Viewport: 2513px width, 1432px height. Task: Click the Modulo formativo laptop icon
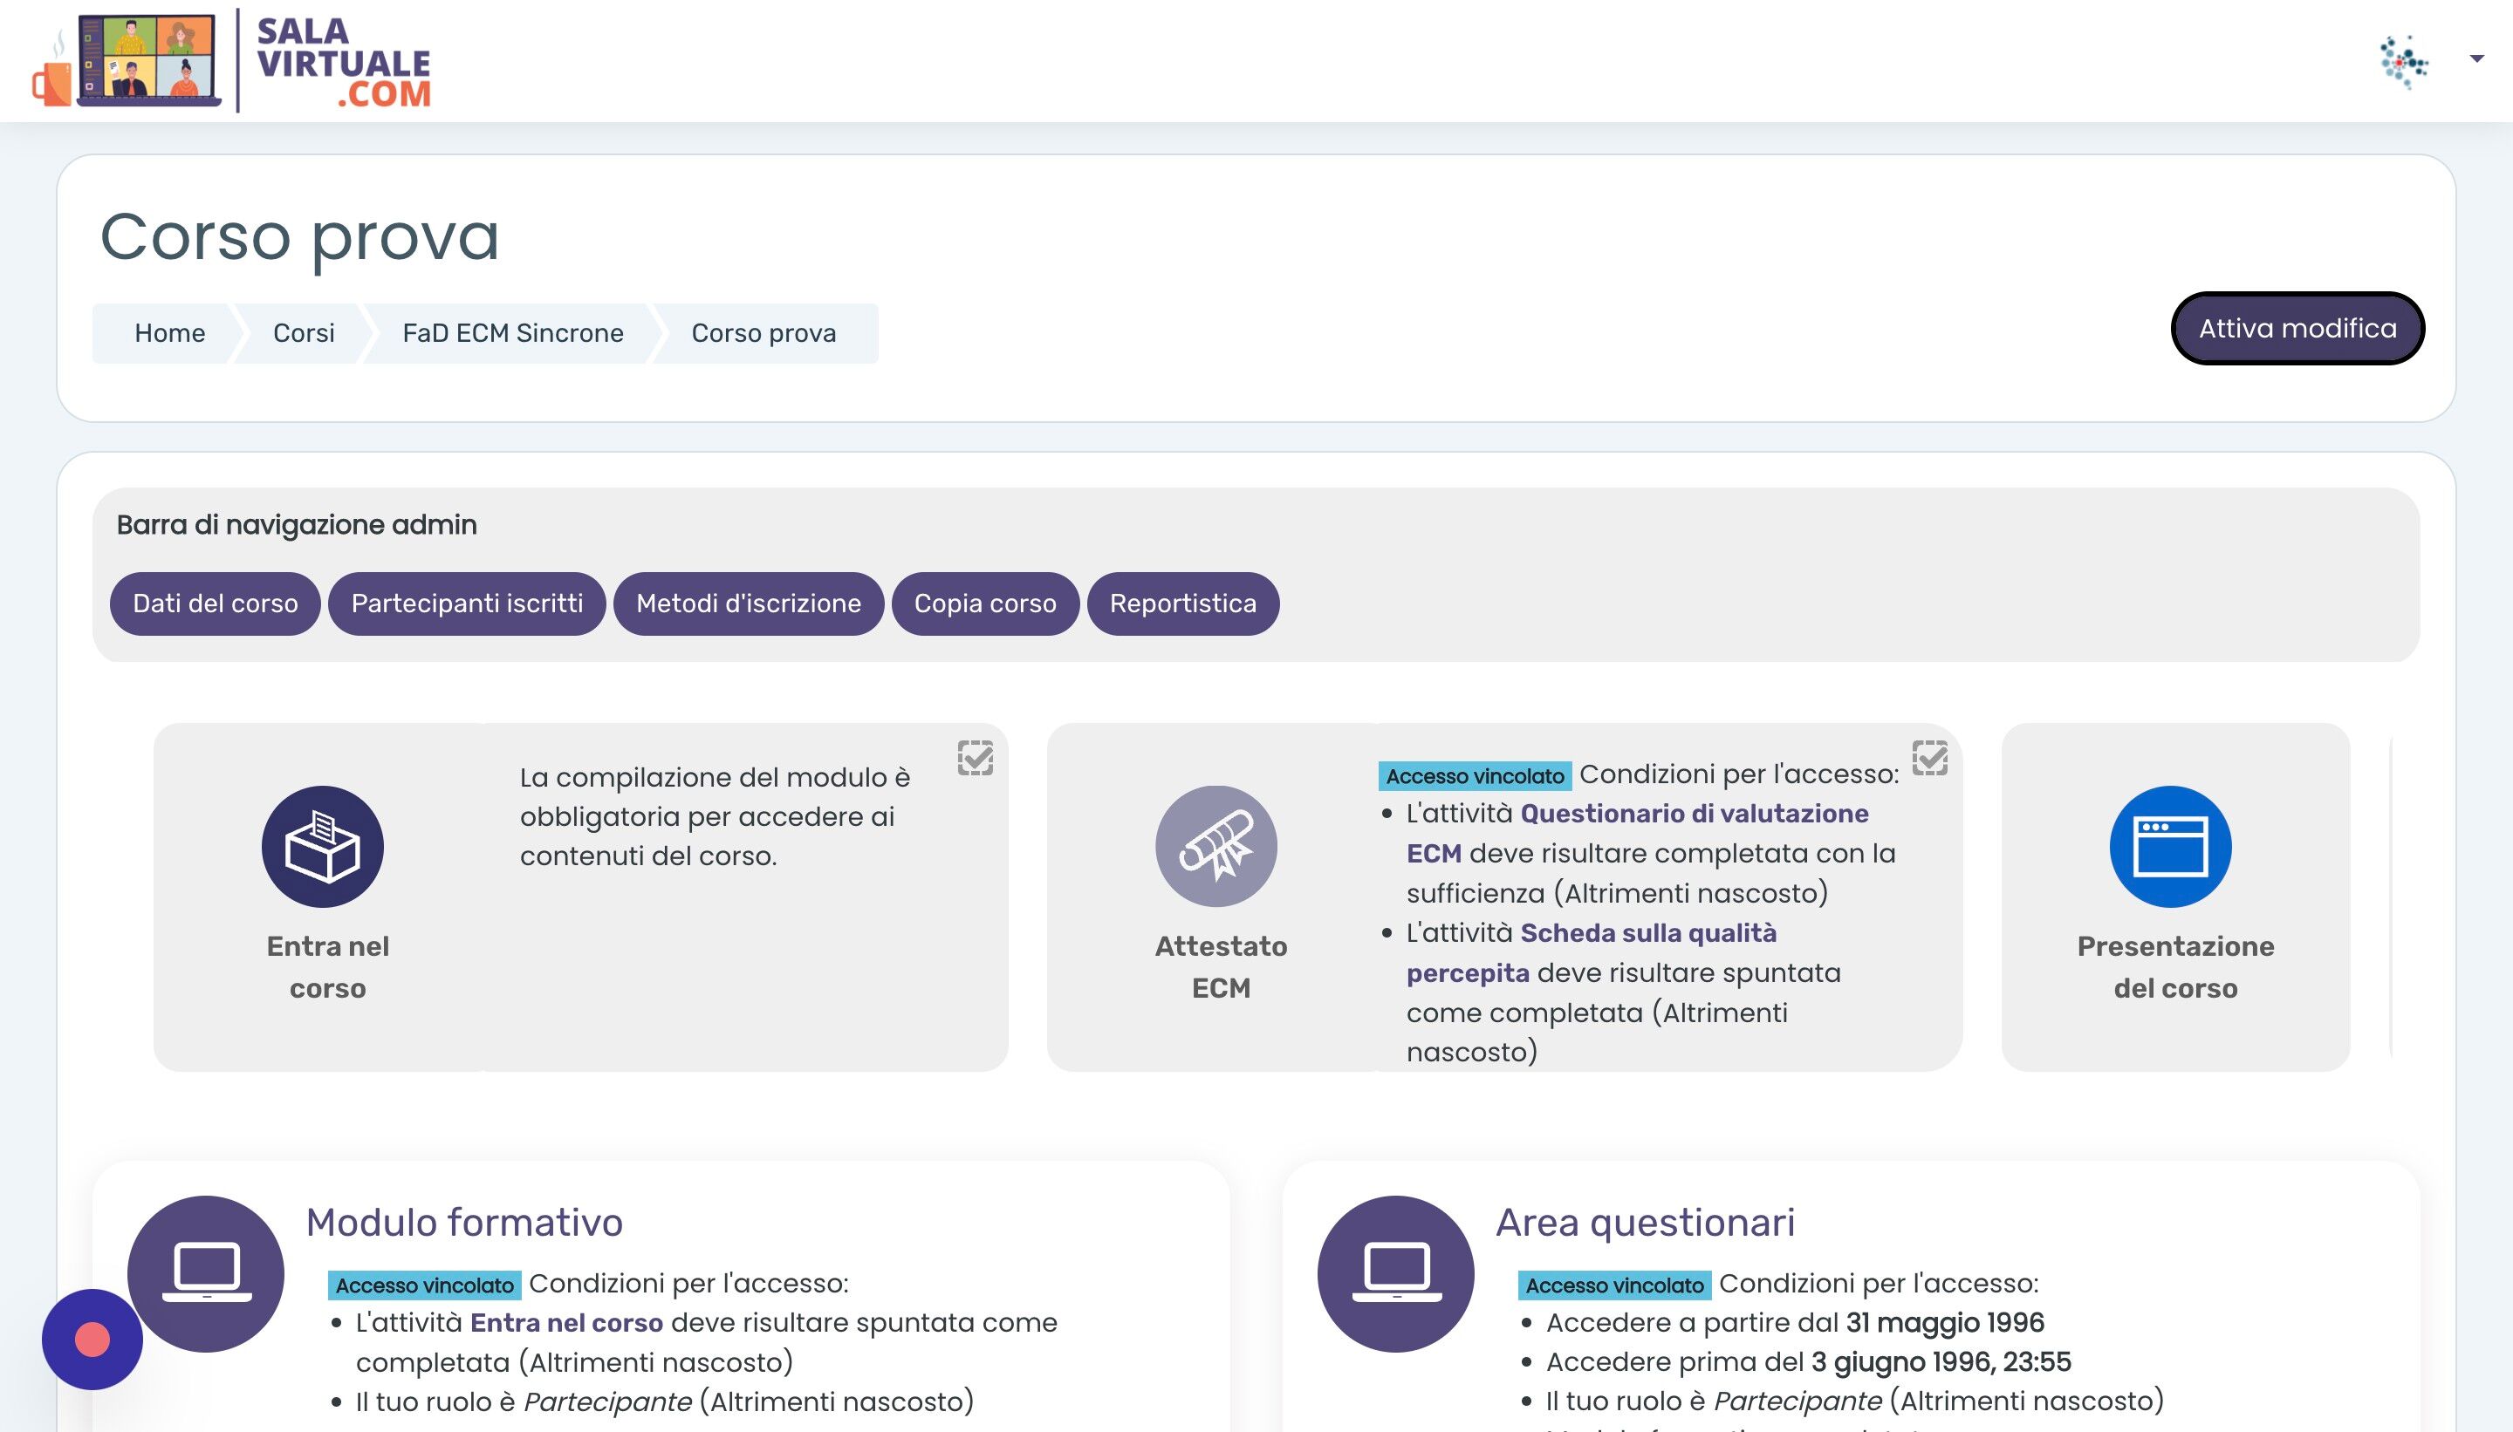(206, 1273)
